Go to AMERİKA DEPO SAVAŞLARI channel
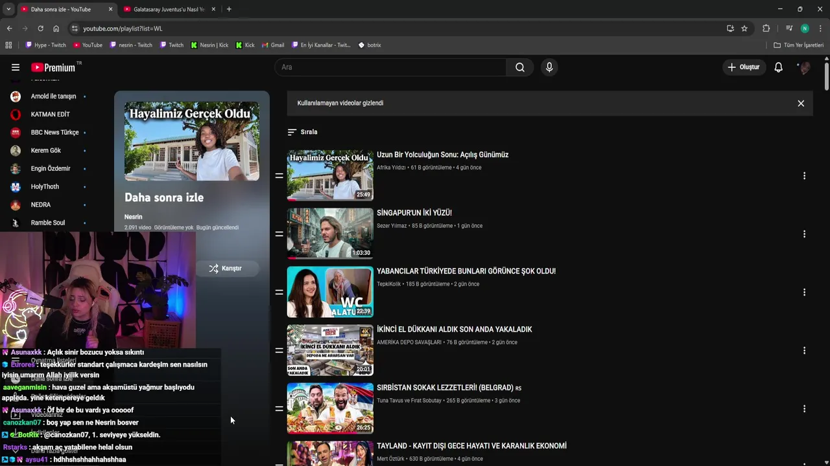 pos(409,342)
